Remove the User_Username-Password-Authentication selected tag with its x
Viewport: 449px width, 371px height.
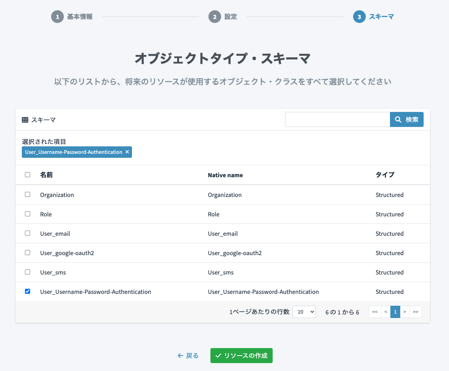127,152
